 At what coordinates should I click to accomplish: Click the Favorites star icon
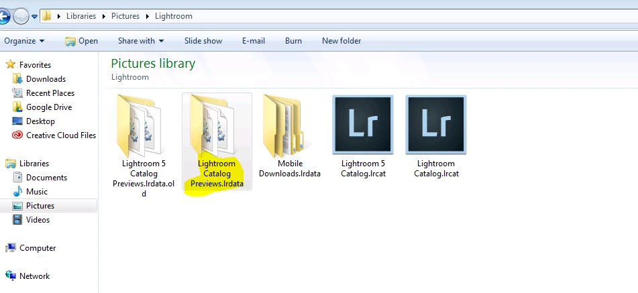(11, 64)
